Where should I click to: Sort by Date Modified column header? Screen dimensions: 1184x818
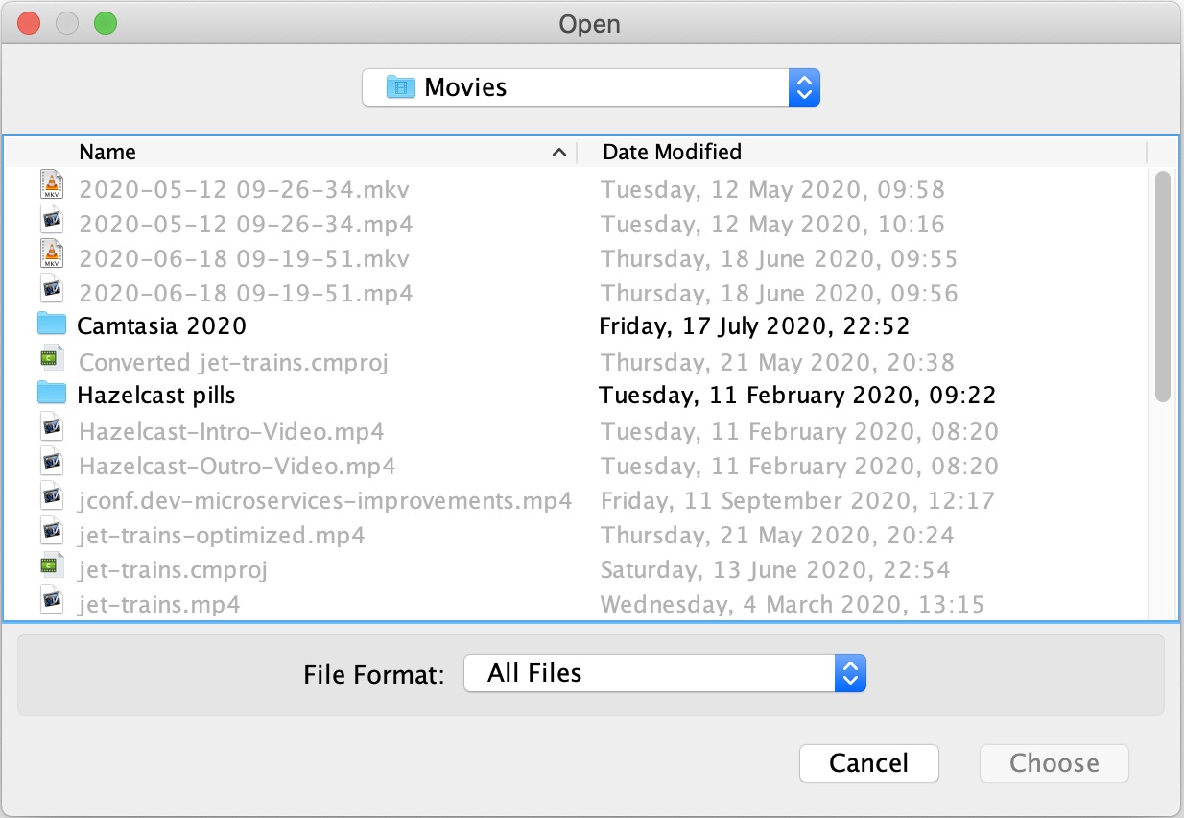[x=672, y=152]
